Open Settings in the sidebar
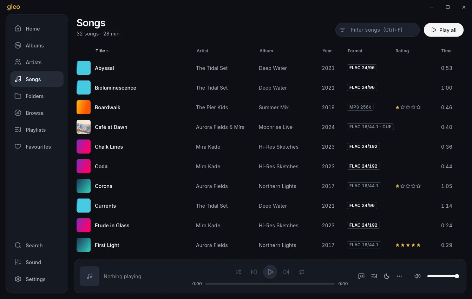 pos(37,279)
